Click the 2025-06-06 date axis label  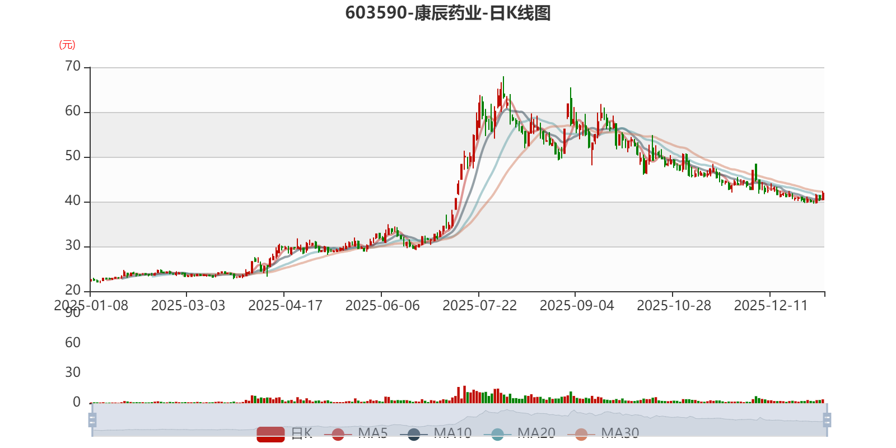pyautogui.click(x=382, y=306)
